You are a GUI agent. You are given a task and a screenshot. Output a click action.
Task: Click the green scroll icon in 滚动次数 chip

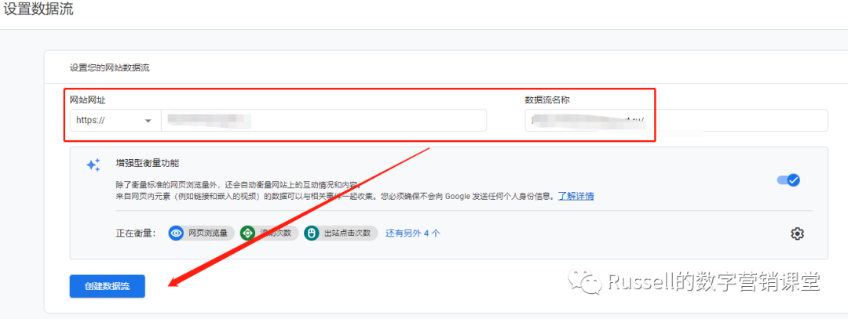[x=248, y=233]
